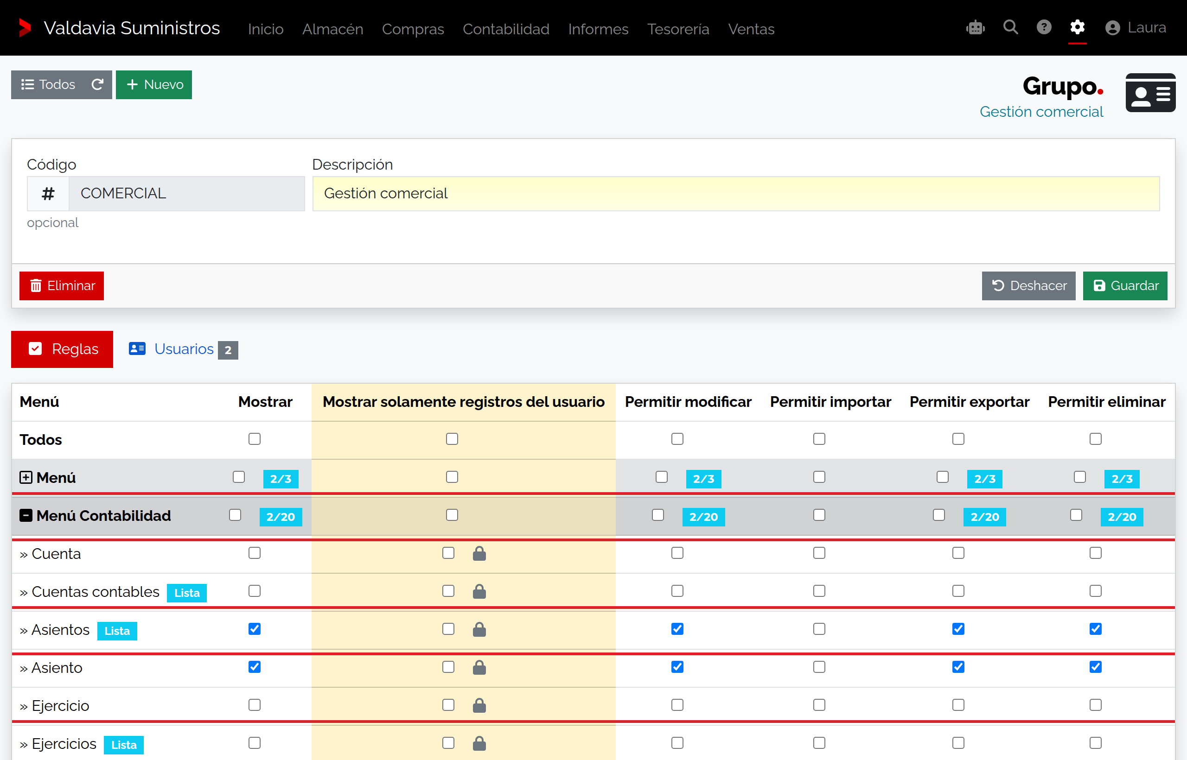Select the Reglas tab
Image resolution: width=1187 pixels, height=760 pixels.
point(62,349)
